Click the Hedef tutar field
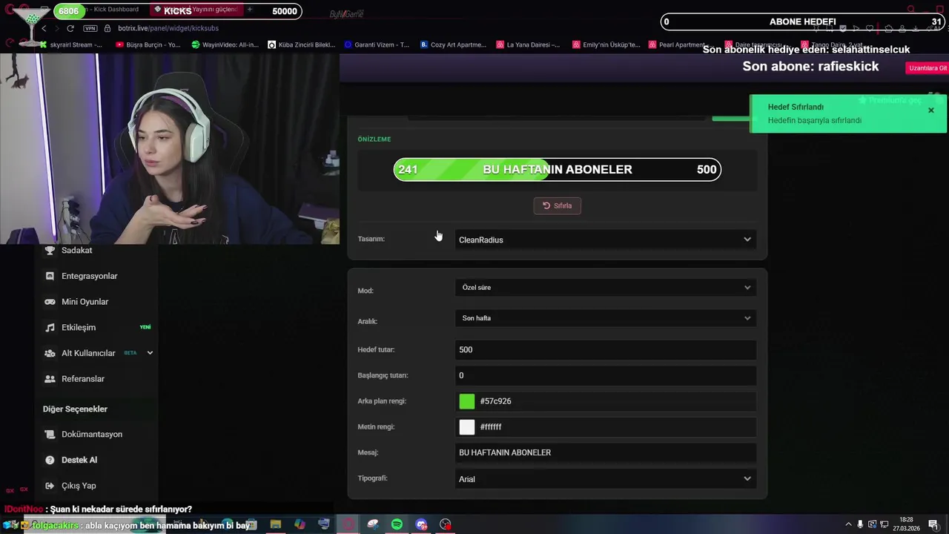The image size is (949, 534). [605, 349]
